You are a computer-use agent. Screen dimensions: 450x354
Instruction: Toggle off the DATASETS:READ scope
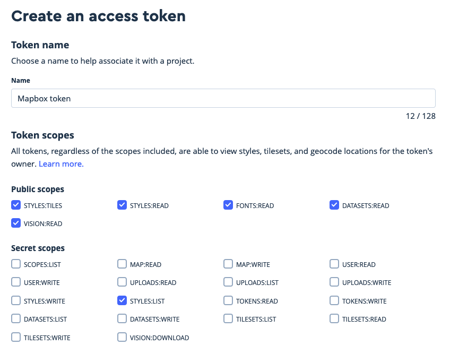(x=334, y=205)
